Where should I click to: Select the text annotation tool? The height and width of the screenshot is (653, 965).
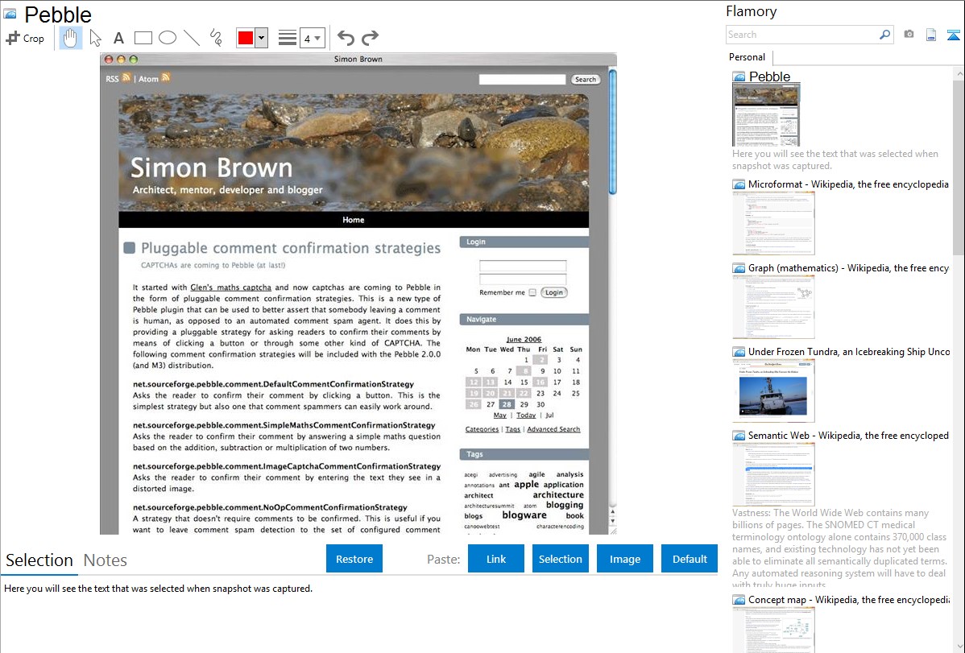click(118, 38)
